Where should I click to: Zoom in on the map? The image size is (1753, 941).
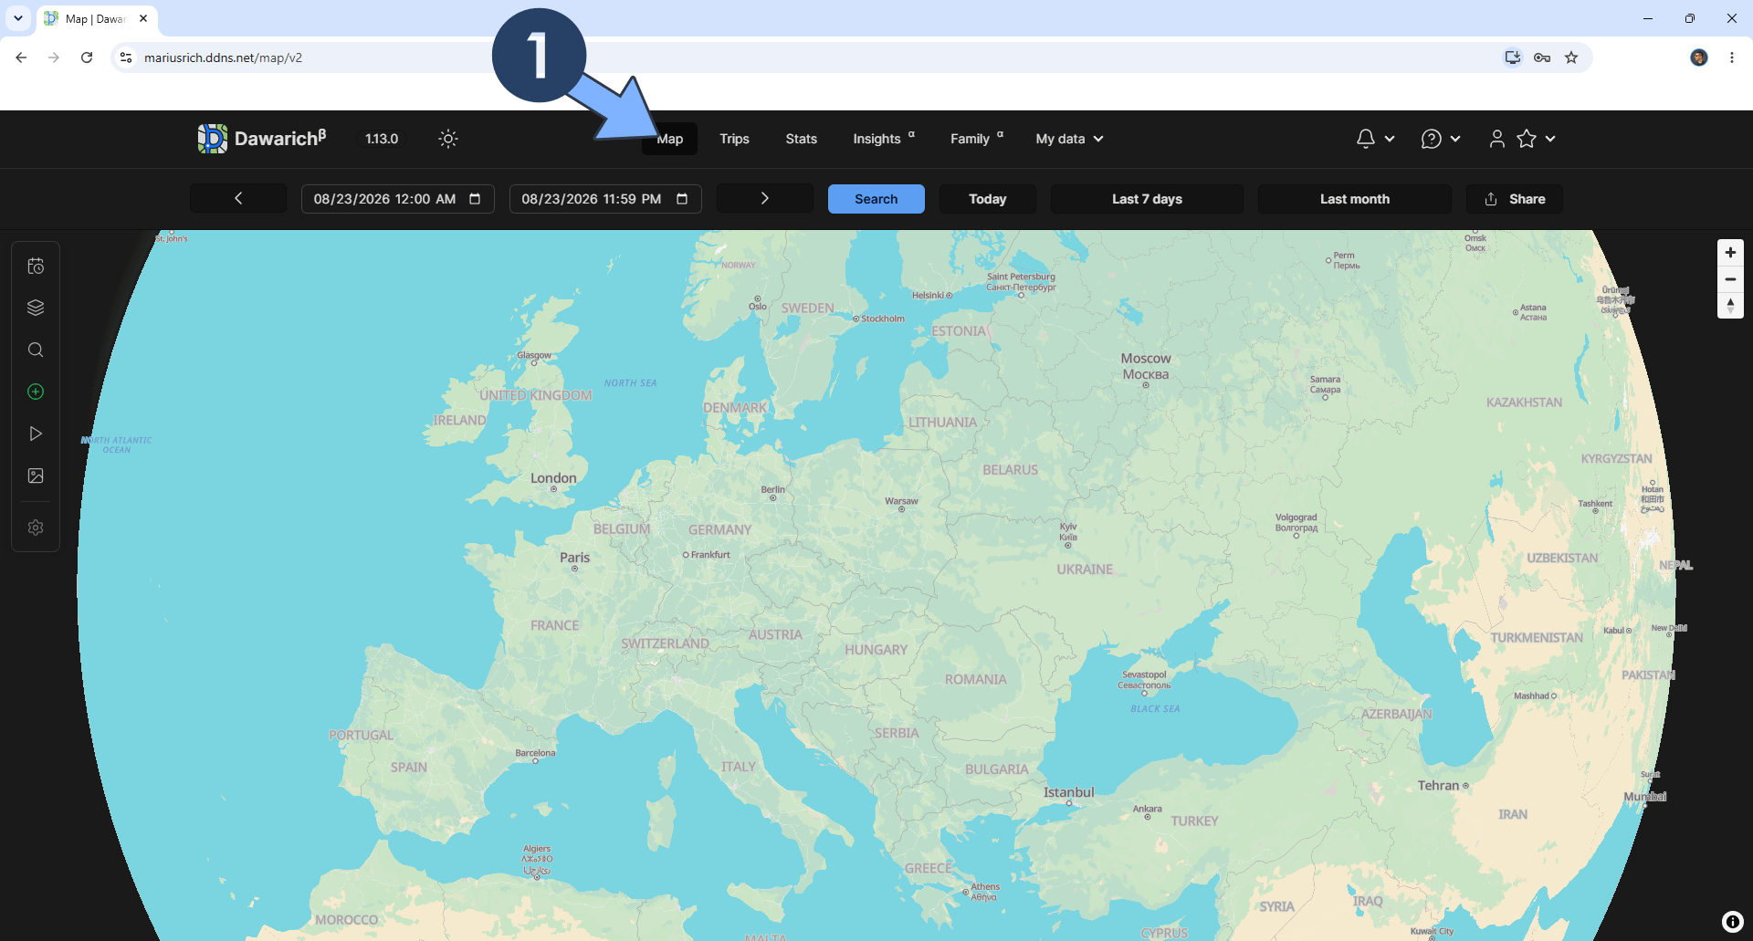(x=1730, y=253)
